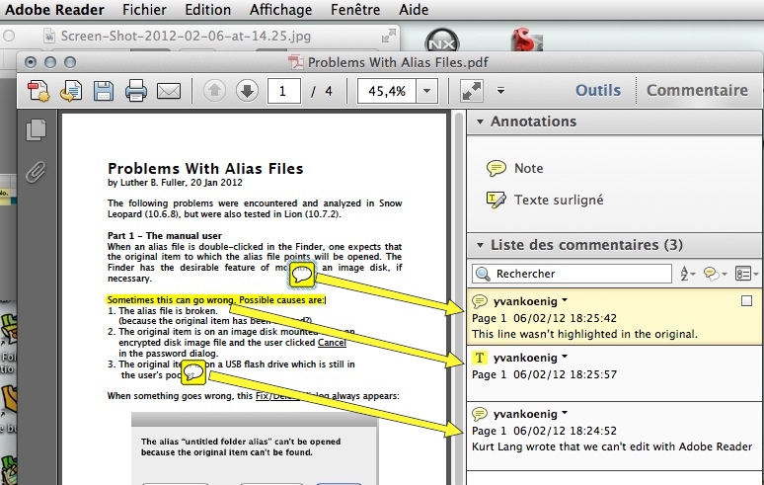Click the Rechercher comments search field
Viewport: 764px width, 485px height.
[573, 274]
